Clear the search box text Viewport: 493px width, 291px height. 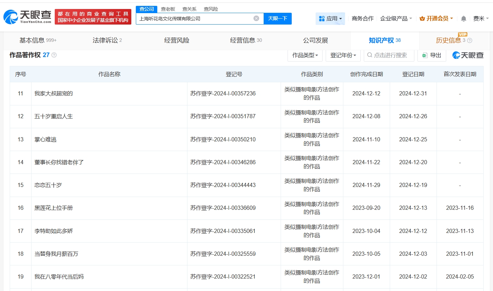[256, 18]
